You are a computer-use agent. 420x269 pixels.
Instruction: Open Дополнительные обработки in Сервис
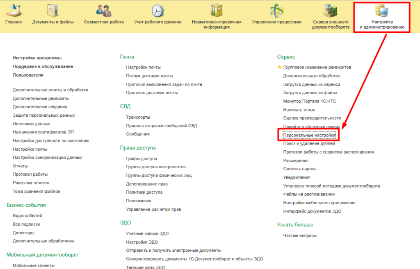(311, 76)
